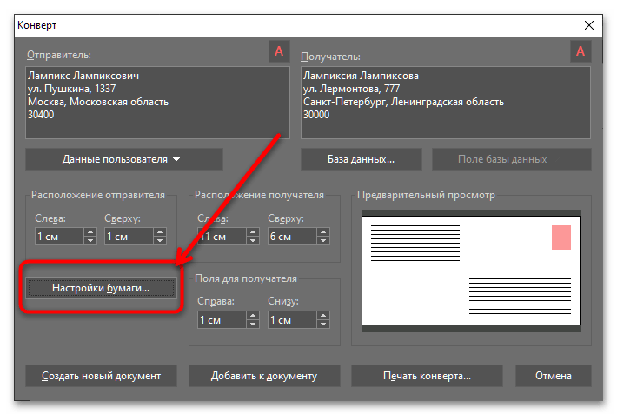Open Настройки бумаги... paper settings

(x=101, y=287)
